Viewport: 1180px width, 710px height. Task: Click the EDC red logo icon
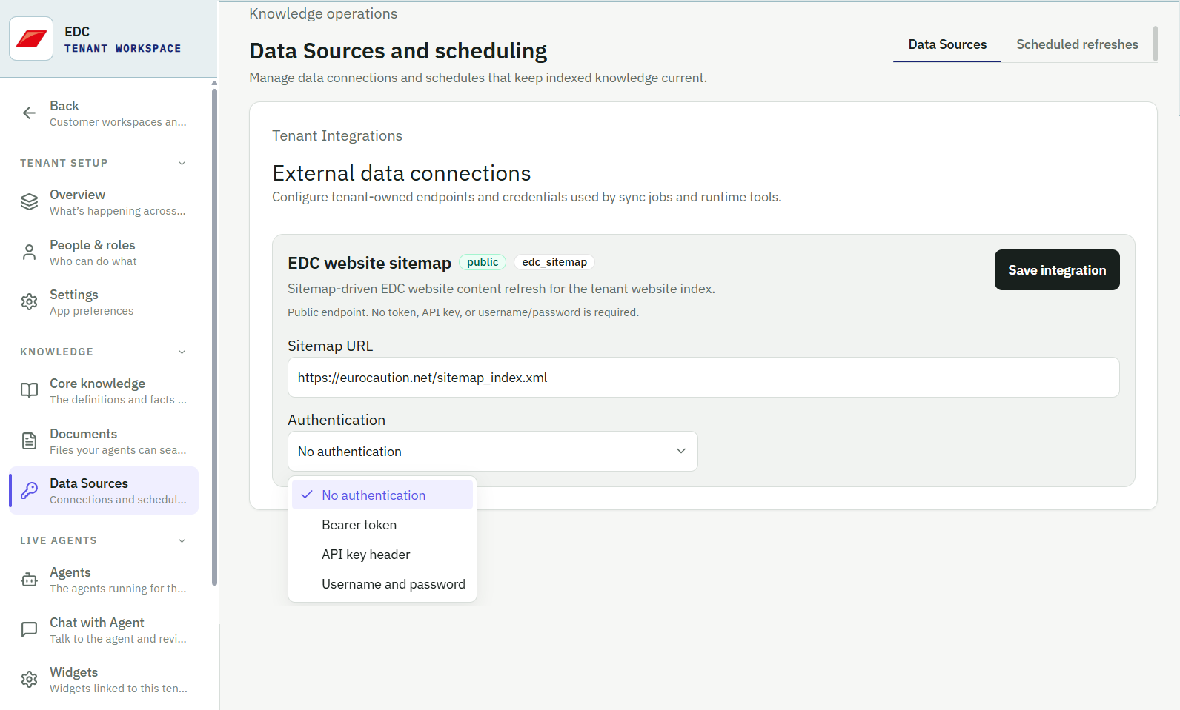pos(31,38)
